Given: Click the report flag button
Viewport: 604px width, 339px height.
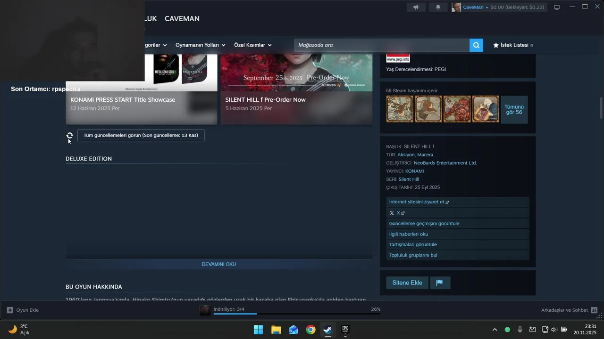Looking at the screenshot, I should click(439, 282).
